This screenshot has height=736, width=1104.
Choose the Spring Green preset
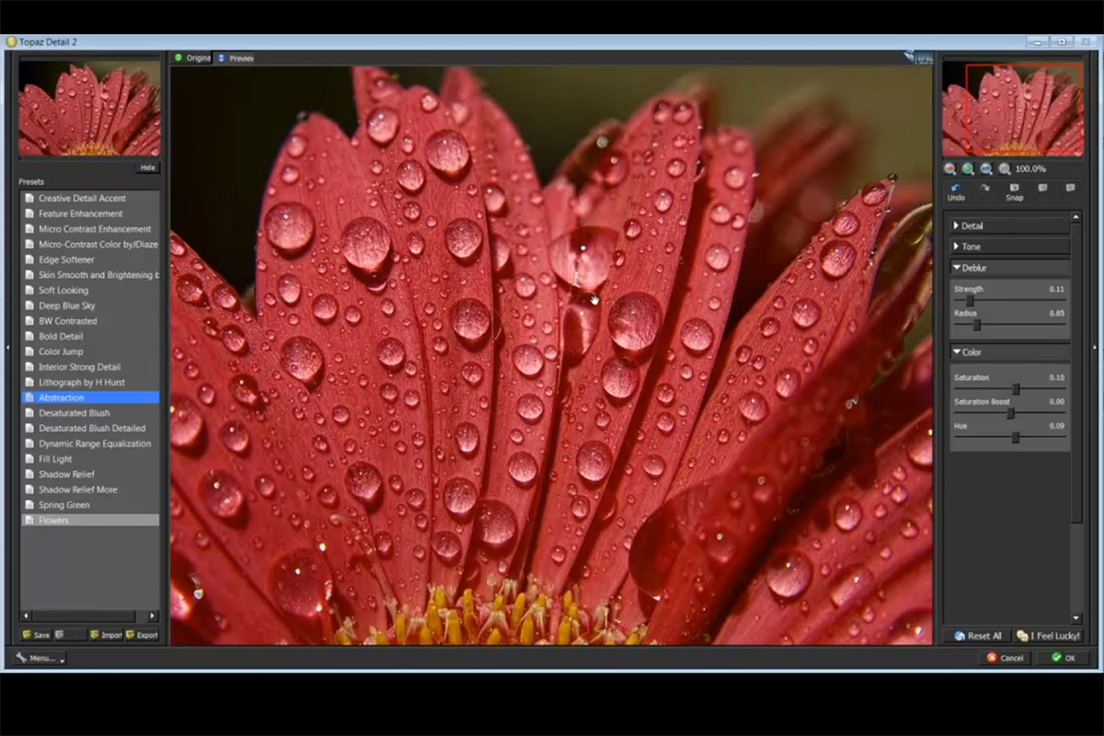(64, 505)
